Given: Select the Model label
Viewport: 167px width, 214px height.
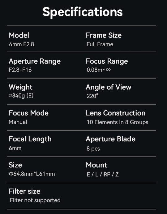Looking at the screenshot, I should pyautogui.click(x=19, y=35).
